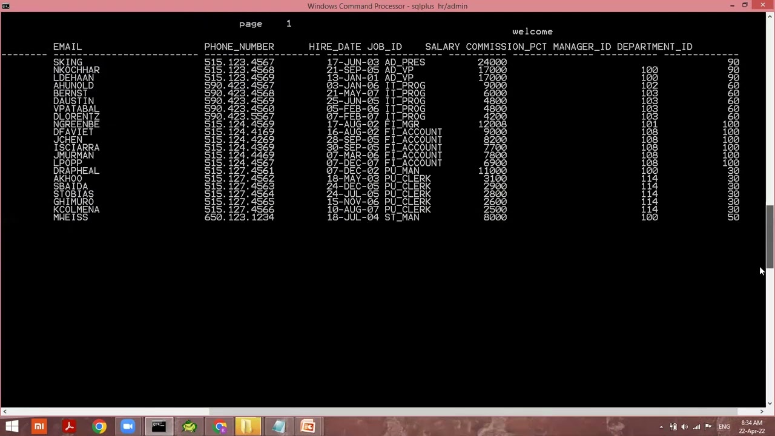The width and height of the screenshot is (775, 436).
Task: Open Action Center flag tray icon
Action: point(708,427)
